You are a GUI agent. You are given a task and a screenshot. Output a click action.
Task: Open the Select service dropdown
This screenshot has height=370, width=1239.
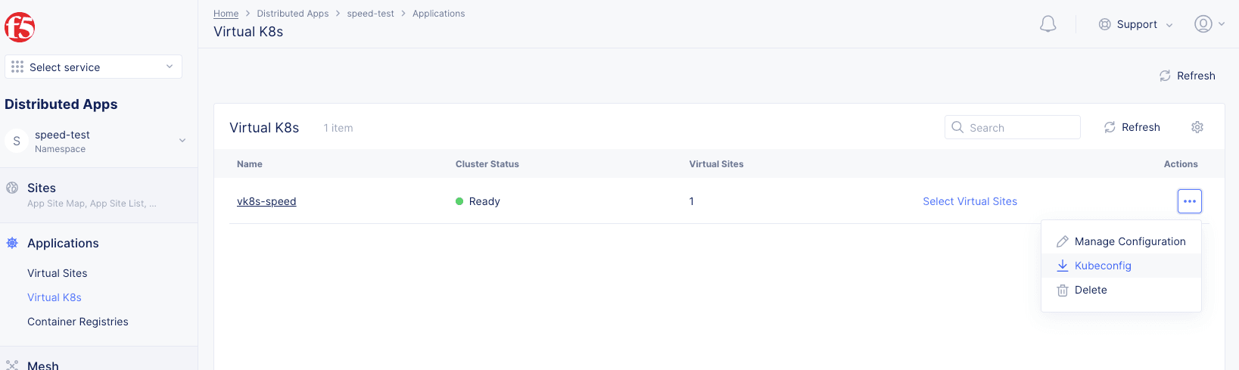pyautogui.click(x=93, y=67)
